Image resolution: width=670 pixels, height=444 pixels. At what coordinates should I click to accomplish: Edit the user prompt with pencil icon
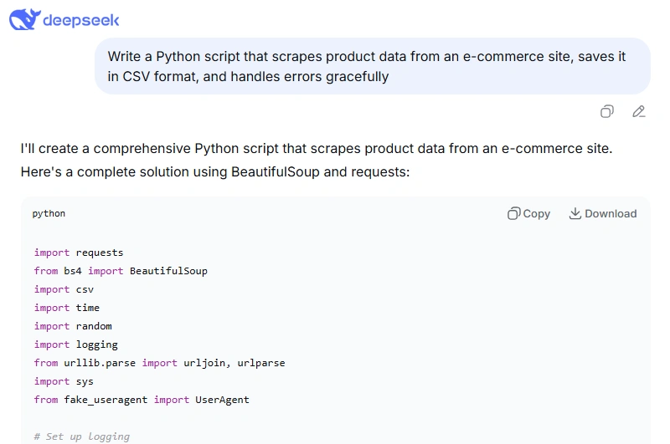point(639,111)
